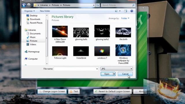Click the Recent Places icon
Viewport: 185px width, 104px height.
[28, 23]
